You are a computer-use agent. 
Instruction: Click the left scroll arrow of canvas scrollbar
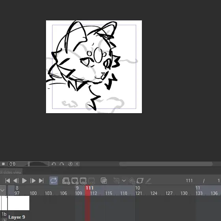point(77,164)
